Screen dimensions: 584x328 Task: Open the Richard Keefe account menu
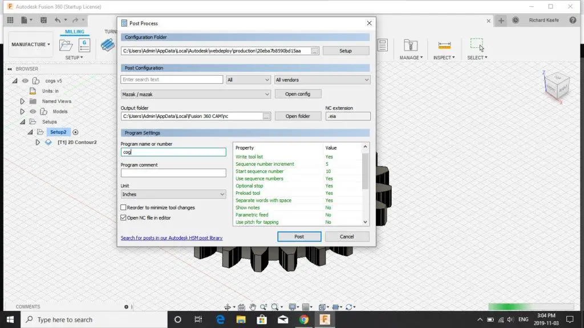tap(544, 20)
